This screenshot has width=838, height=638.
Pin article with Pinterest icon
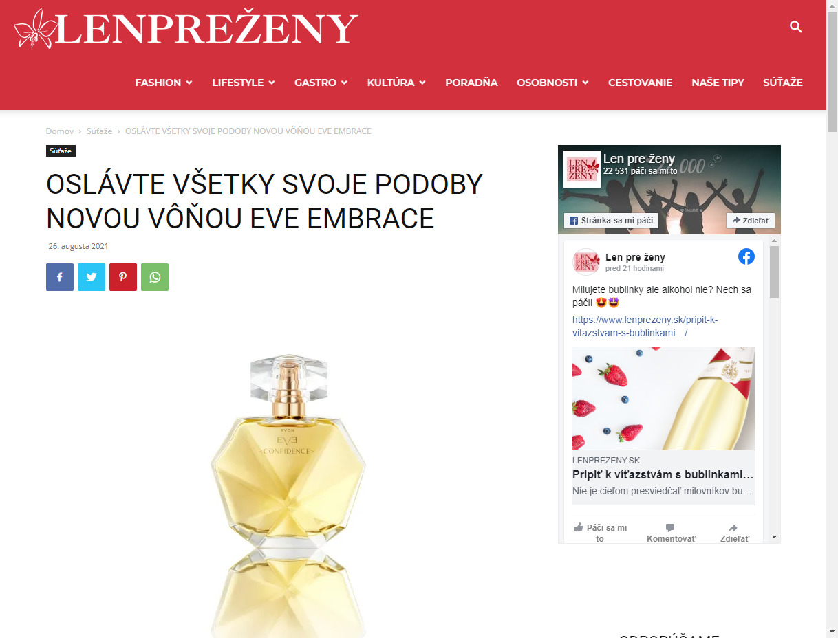click(x=123, y=277)
